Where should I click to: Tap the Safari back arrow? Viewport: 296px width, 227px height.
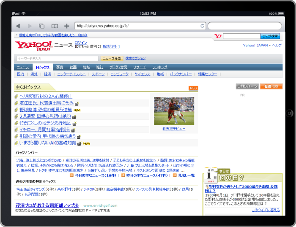(x=18, y=26)
